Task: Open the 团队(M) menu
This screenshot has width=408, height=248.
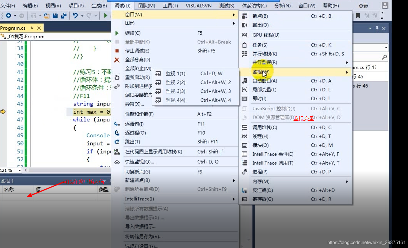Action: click(146, 6)
